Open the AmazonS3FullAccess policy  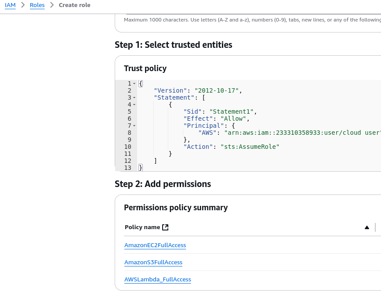[153, 263]
